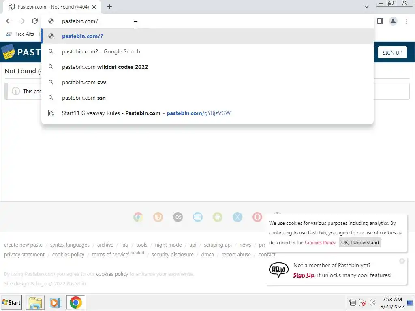This screenshot has height=311, width=415.
Task: Launch media player from taskbar
Action: coord(55,302)
